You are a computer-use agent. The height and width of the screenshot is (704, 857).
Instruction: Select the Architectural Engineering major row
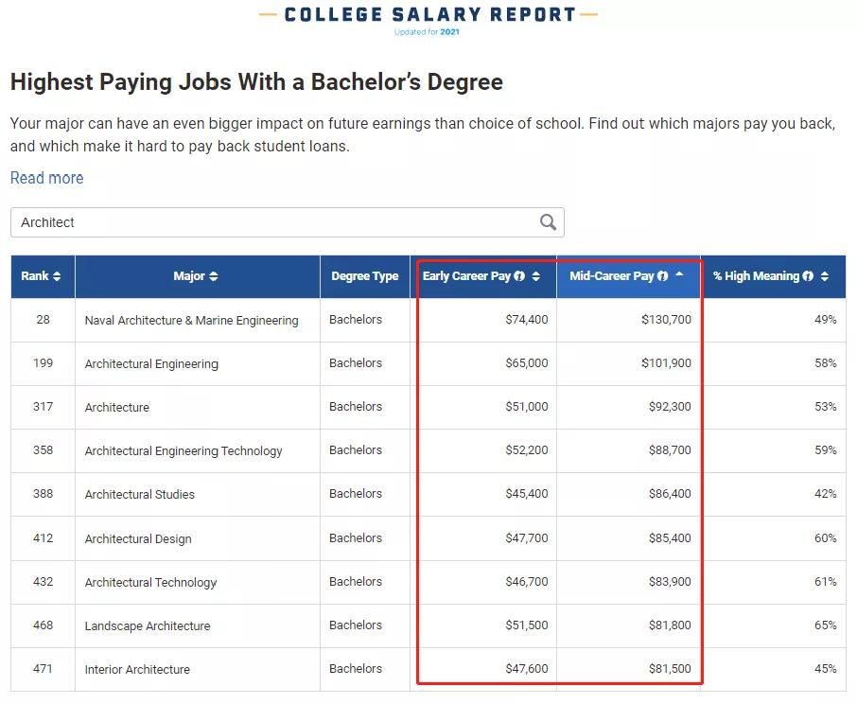click(151, 363)
